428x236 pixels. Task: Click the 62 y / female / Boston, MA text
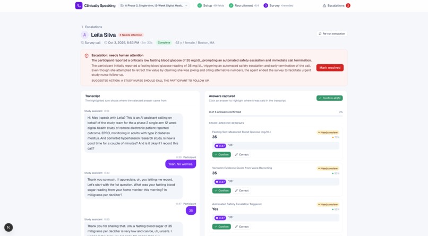(195, 42)
